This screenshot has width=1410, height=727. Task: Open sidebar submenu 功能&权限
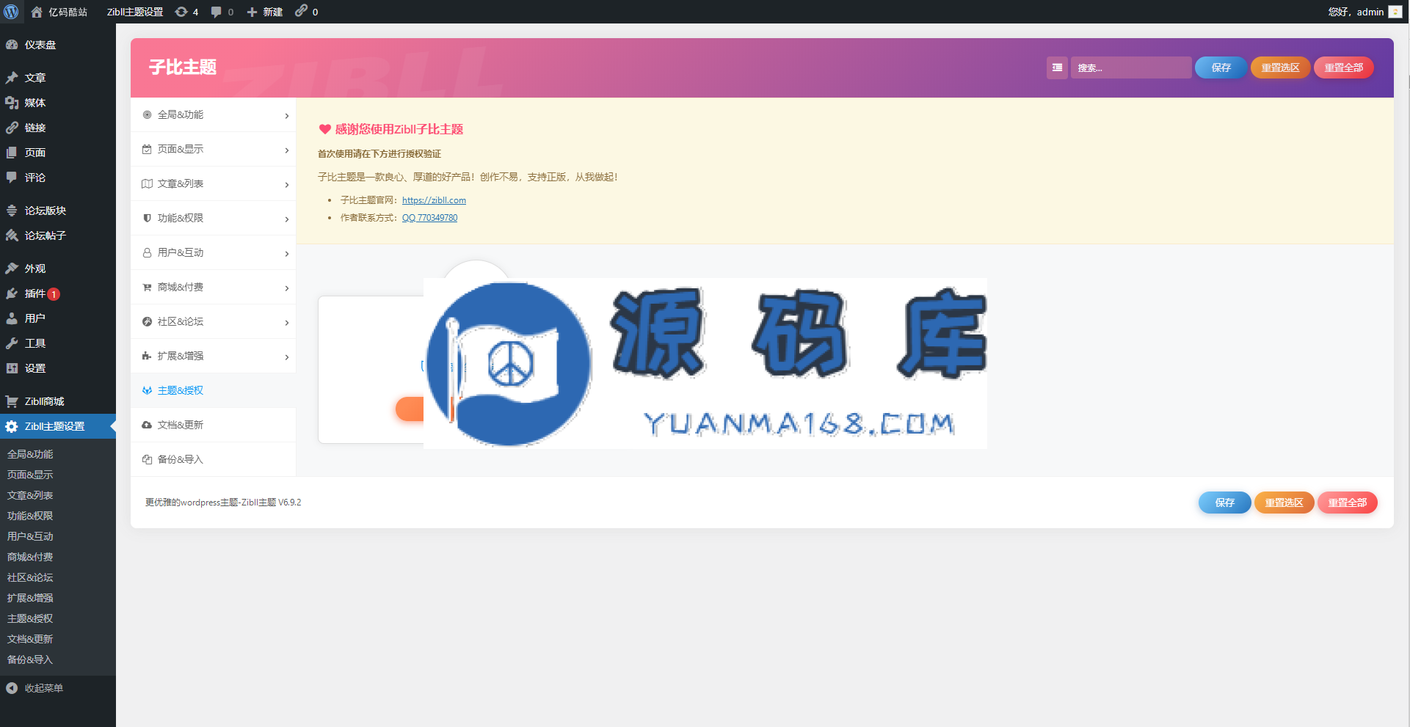coord(30,516)
